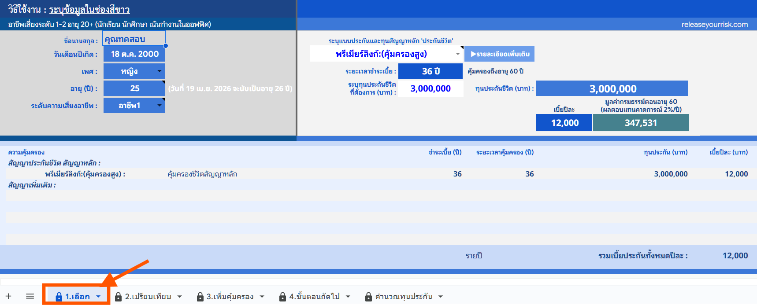Select the birth date cell 18 ต.ค. 2000
Viewport: 757px width, 305px height.
click(134, 54)
